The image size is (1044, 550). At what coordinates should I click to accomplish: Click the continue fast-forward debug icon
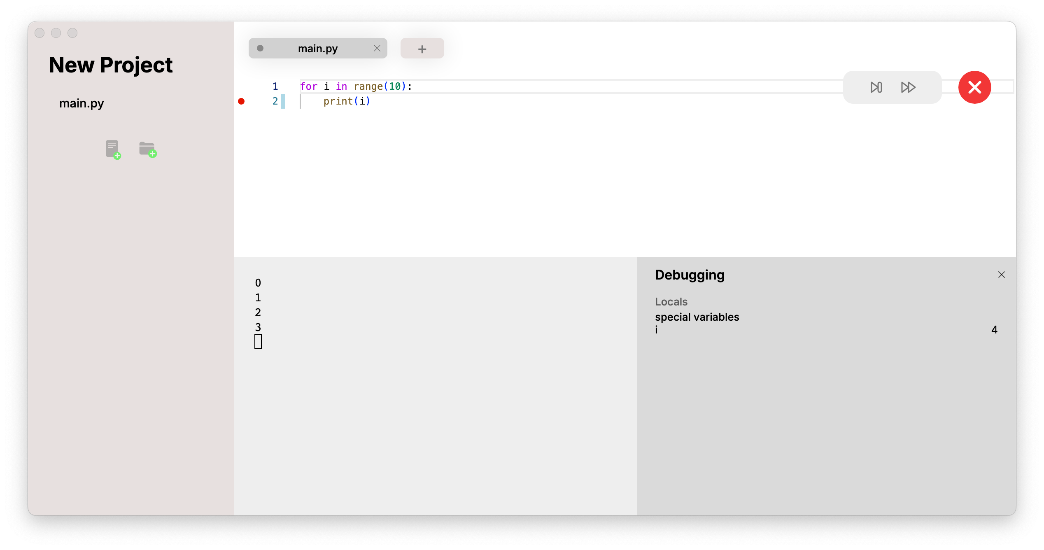pos(908,87)
